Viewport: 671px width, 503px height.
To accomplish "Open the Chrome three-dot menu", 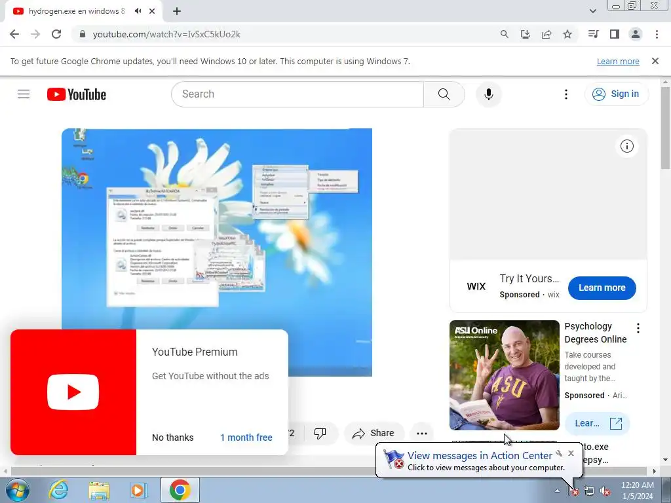I will (x=657, y=34).
